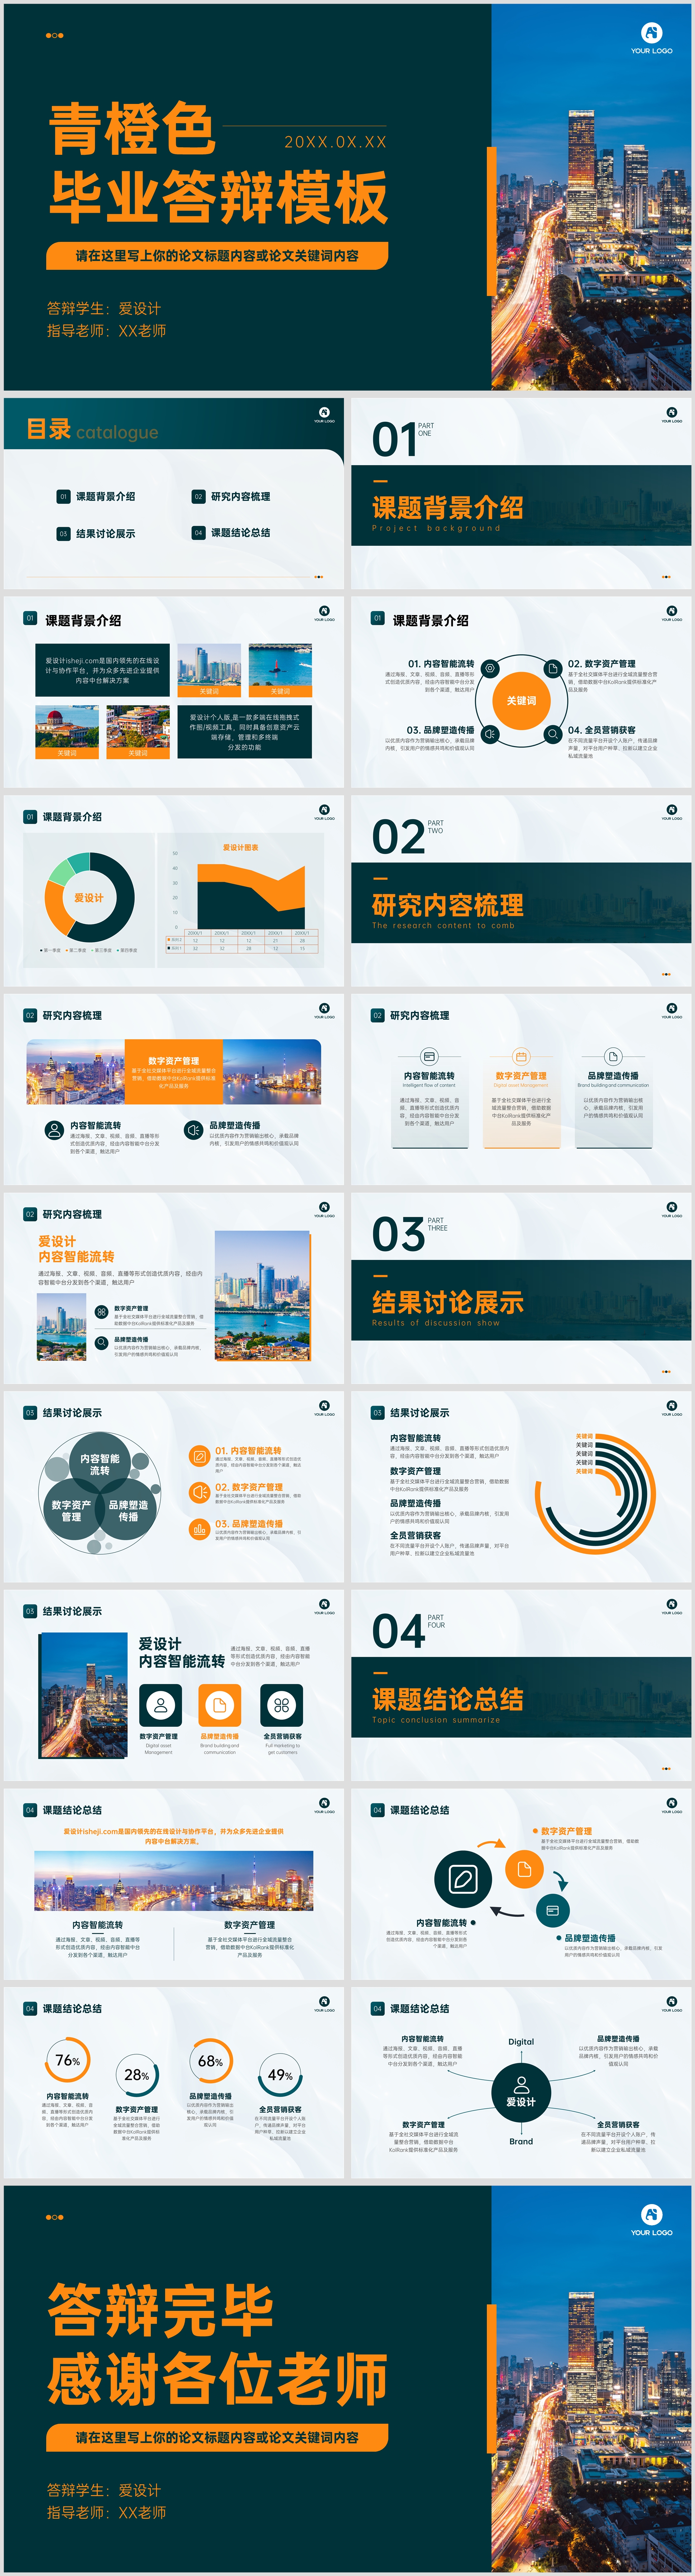Click the orange calendar icon above Digital Asset Management
This screenshot has width=695, height=2576.
(x=521, y=1057)
